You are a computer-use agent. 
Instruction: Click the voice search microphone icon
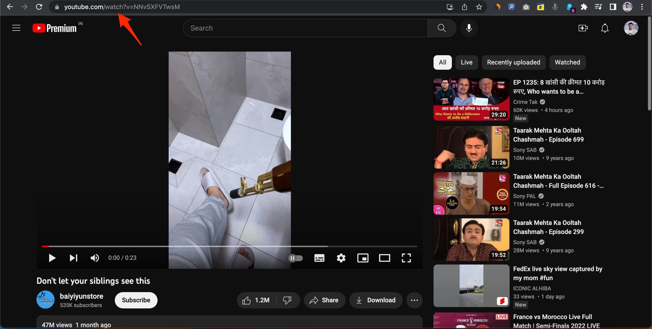pos(469,28)
